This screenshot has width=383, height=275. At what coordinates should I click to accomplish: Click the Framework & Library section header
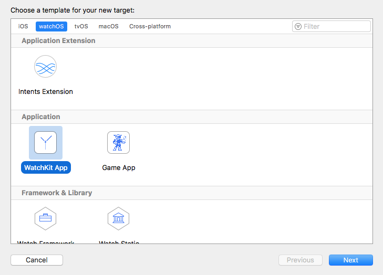coord(57,193)
